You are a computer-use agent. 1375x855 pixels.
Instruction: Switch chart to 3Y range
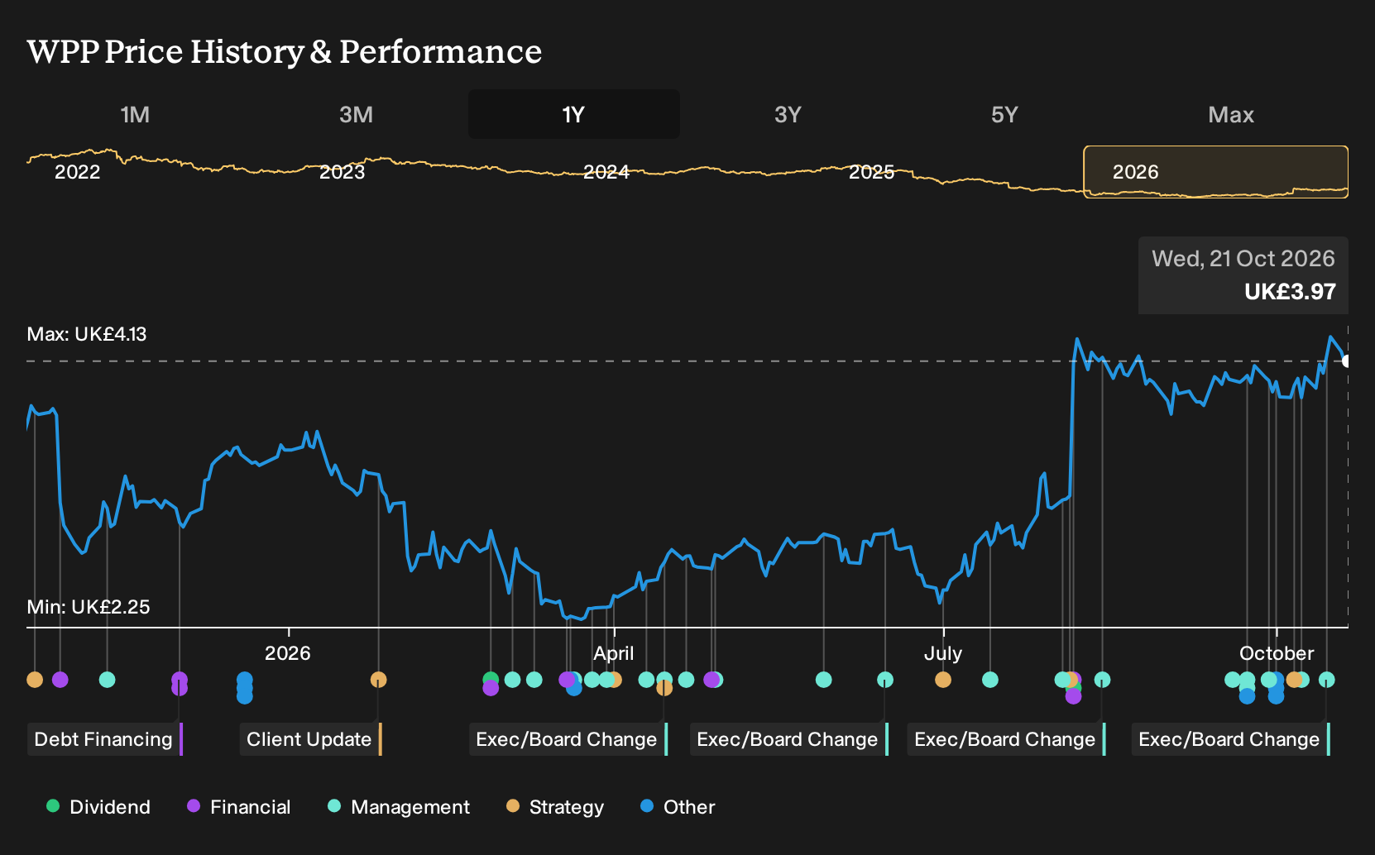pyautogui.click(x=788, y=114)
